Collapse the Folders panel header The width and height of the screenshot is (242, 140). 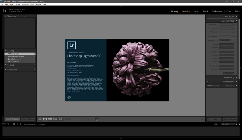click(5, 65)
